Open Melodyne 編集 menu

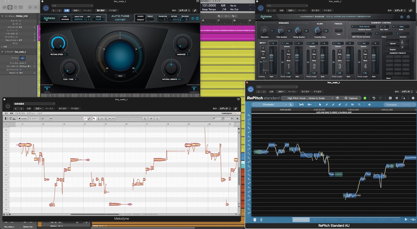tap(11, 113)
